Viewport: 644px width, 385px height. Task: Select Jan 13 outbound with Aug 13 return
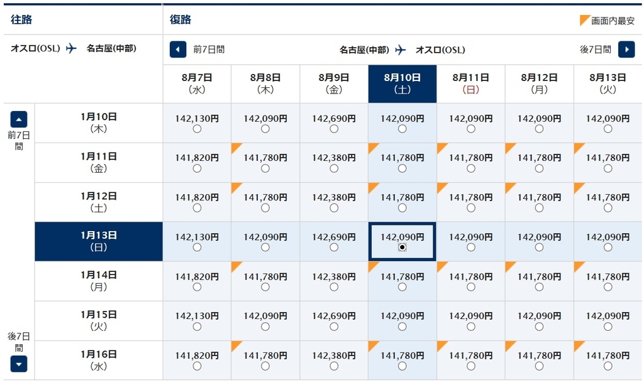pyautogui.click(x=608, y=247)
